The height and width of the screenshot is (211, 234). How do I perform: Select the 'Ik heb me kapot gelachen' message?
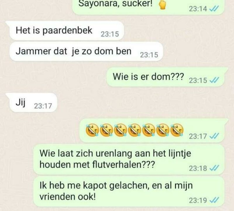[x=129, y=191]
